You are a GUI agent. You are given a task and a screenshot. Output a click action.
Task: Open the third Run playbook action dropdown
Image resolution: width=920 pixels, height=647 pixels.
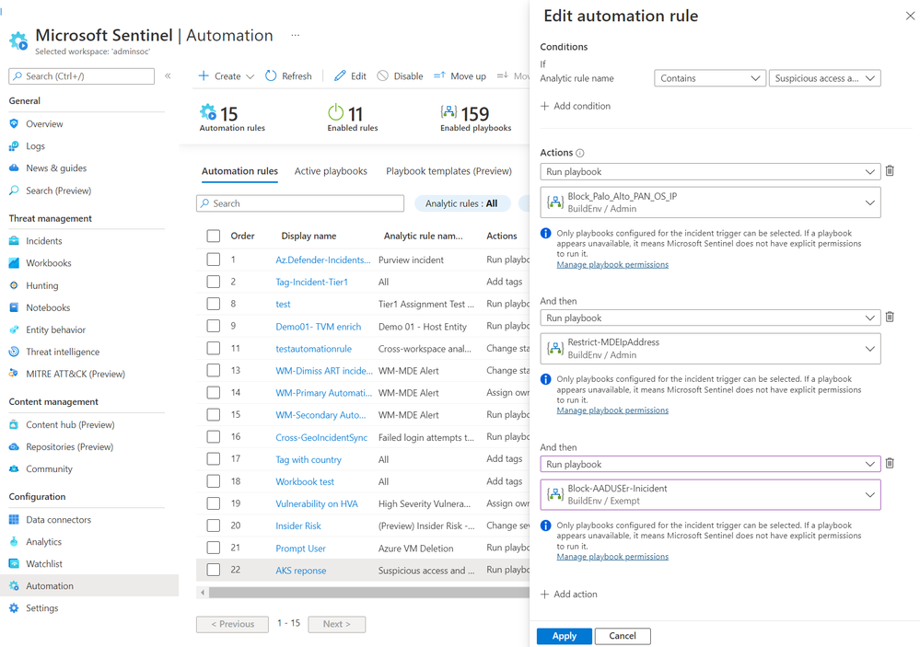click(710, 464)
